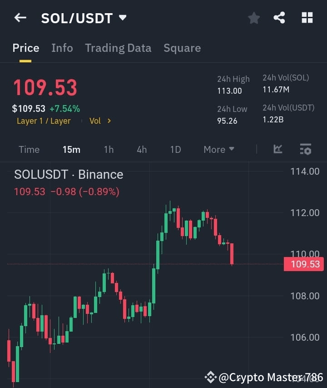This screenshot has height=388, width=327.
Task: Select the 1h timeframe
Action: [x=109, y=149]
